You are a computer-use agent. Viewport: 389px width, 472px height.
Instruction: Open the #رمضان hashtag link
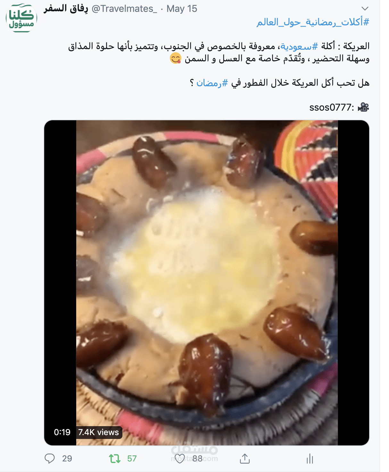(x=212, y=83)
